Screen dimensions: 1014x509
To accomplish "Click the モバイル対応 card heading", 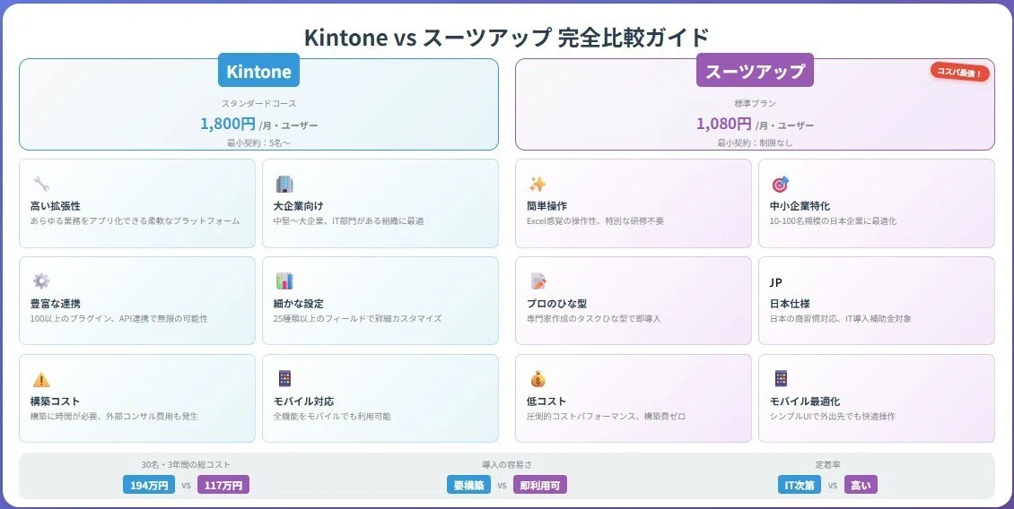I will [x=303, y=401].
